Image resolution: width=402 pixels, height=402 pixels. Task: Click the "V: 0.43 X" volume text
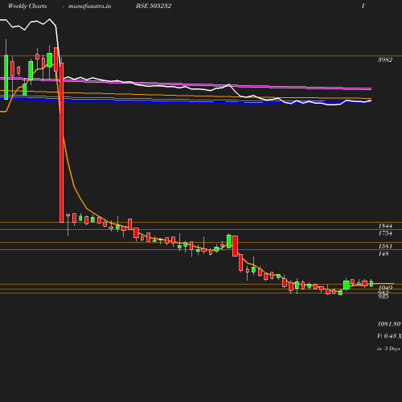tap(389, 336)
